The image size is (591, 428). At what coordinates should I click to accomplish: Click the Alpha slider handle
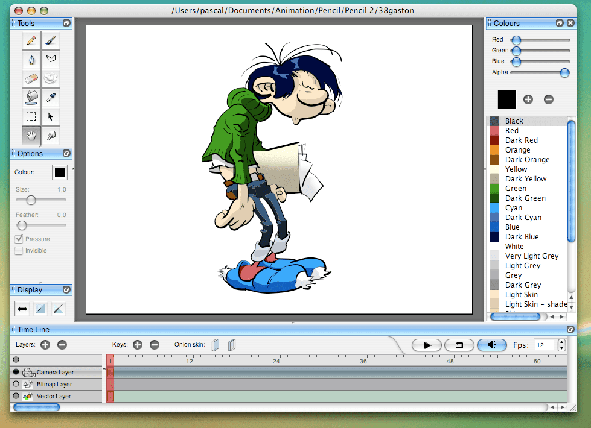[564, 72]
